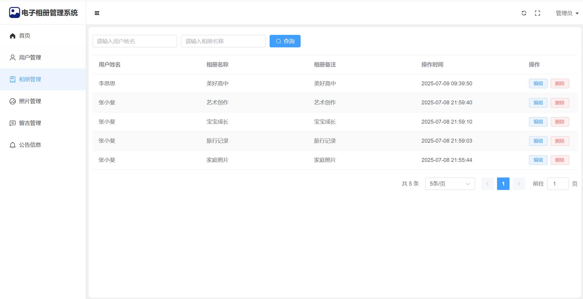Open the 管理员 user dropdown
Image resolution: width=583 pixels, height=299 pixels.
click(x=567, y=13)
